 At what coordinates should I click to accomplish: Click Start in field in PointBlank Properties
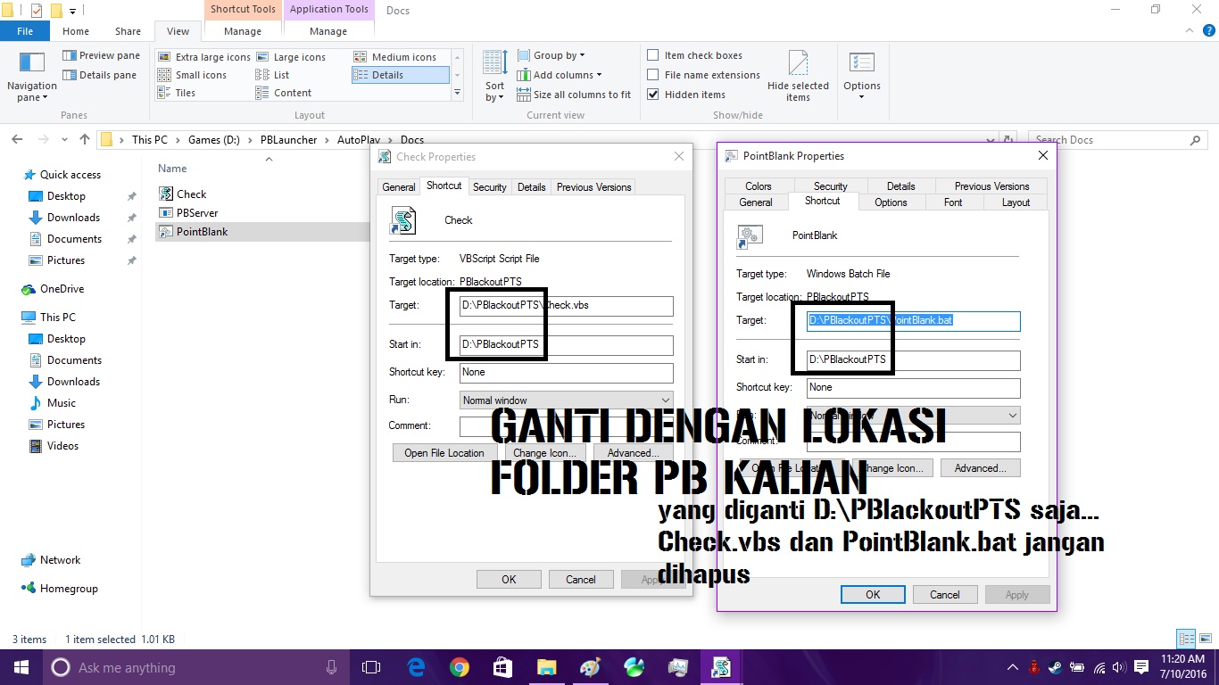(914, 360)
